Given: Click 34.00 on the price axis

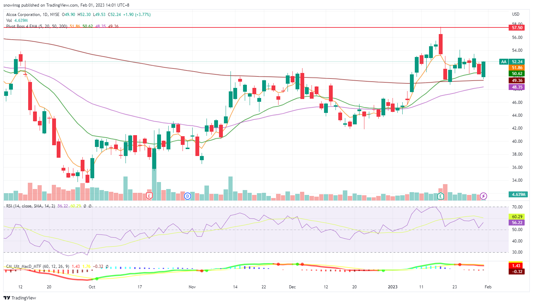Looking at the screenshot, I should point(517,180).
